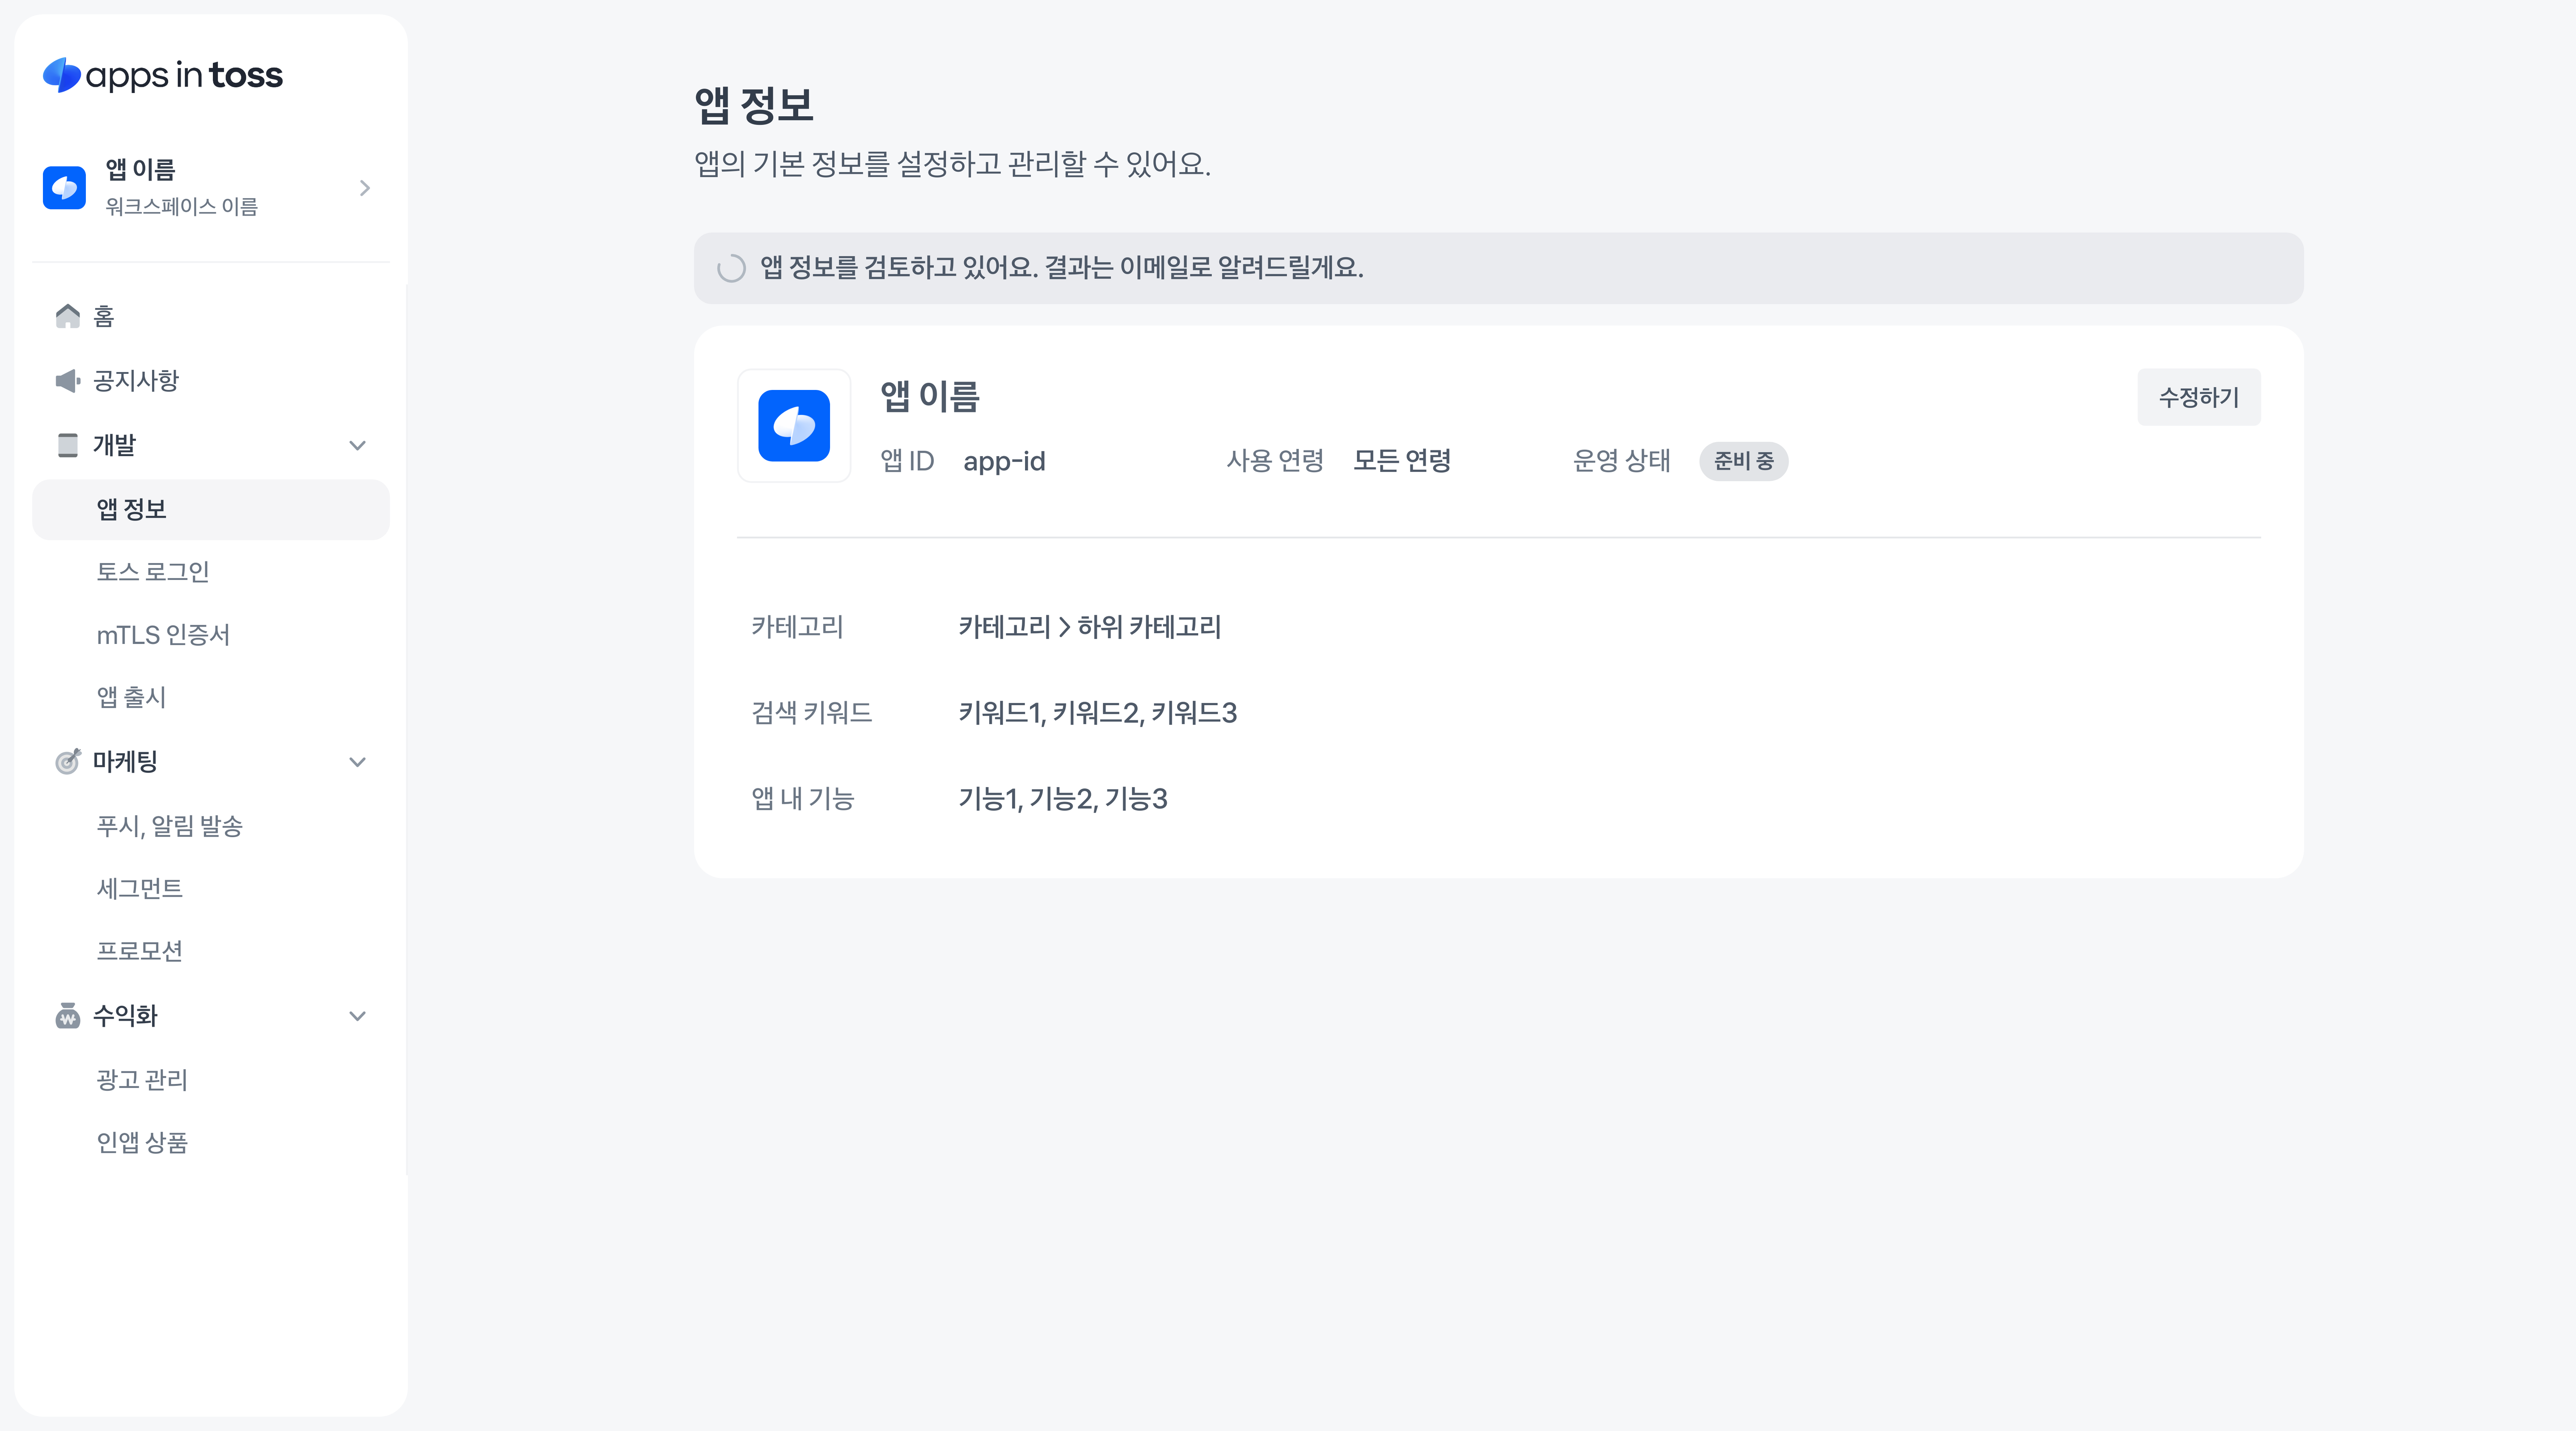Click the megaphone icon for 공지사항
The width and height of the screenshot is (2576, 1431).
point(67,380)
